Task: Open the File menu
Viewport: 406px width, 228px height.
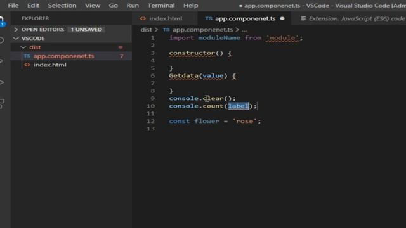Action: (x=13, y=6)
